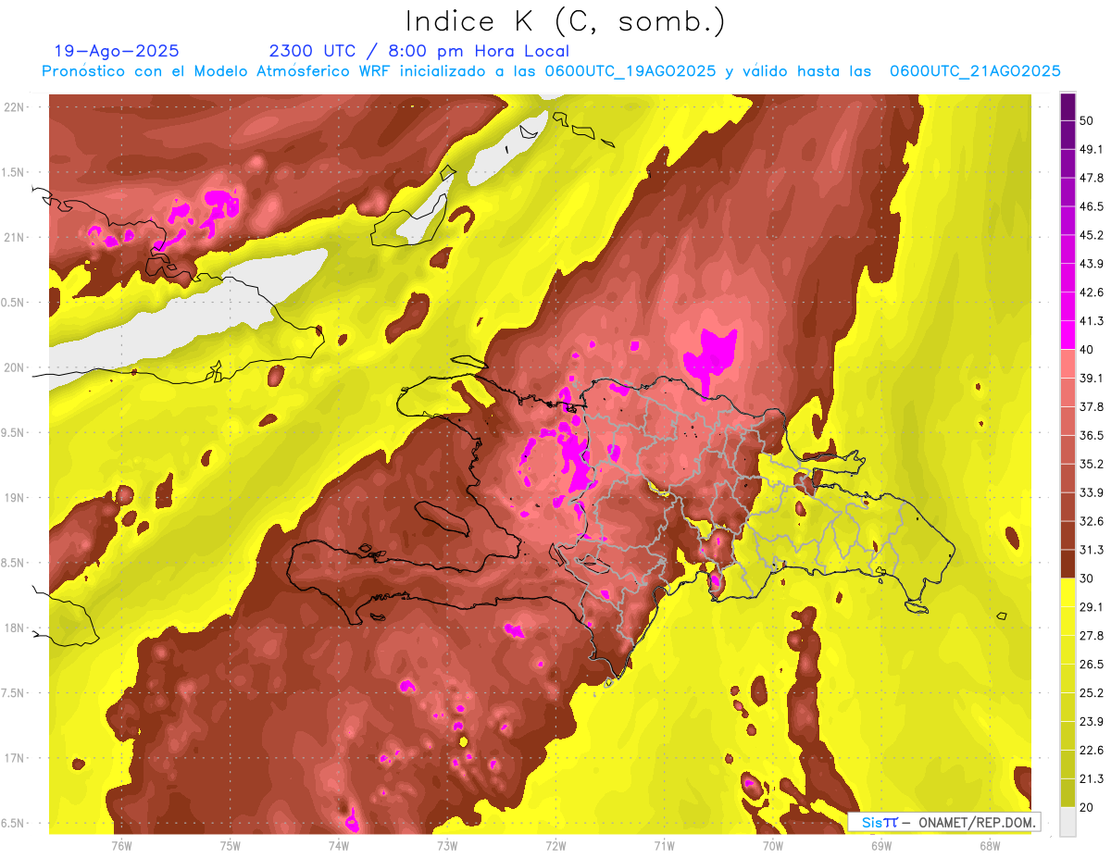This screenshot has width=1111, height=858.
Task: Click the legend value '49.1'
Action: click(1092, 150)
